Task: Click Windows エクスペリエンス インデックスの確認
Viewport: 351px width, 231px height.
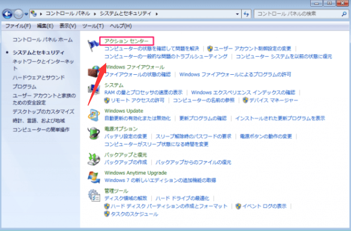Action: click(x=243, y=92)
